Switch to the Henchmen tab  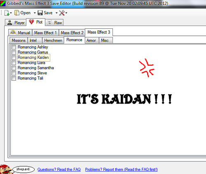coord(53,40)
